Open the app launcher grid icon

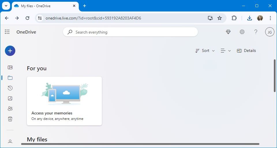[7, 32]
